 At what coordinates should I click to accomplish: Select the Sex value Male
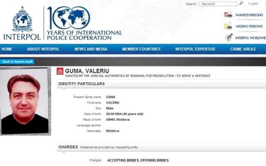pos(109,108)
